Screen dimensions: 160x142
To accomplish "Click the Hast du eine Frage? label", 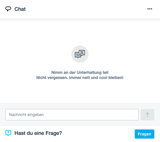I will tap(38, 133).
